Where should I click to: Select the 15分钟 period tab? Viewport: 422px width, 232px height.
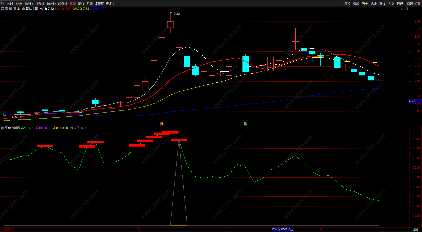[40, 4]
